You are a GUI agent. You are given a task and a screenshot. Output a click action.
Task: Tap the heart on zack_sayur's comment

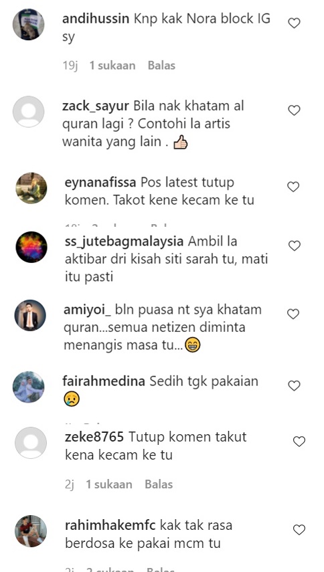[x=294, y=110]
